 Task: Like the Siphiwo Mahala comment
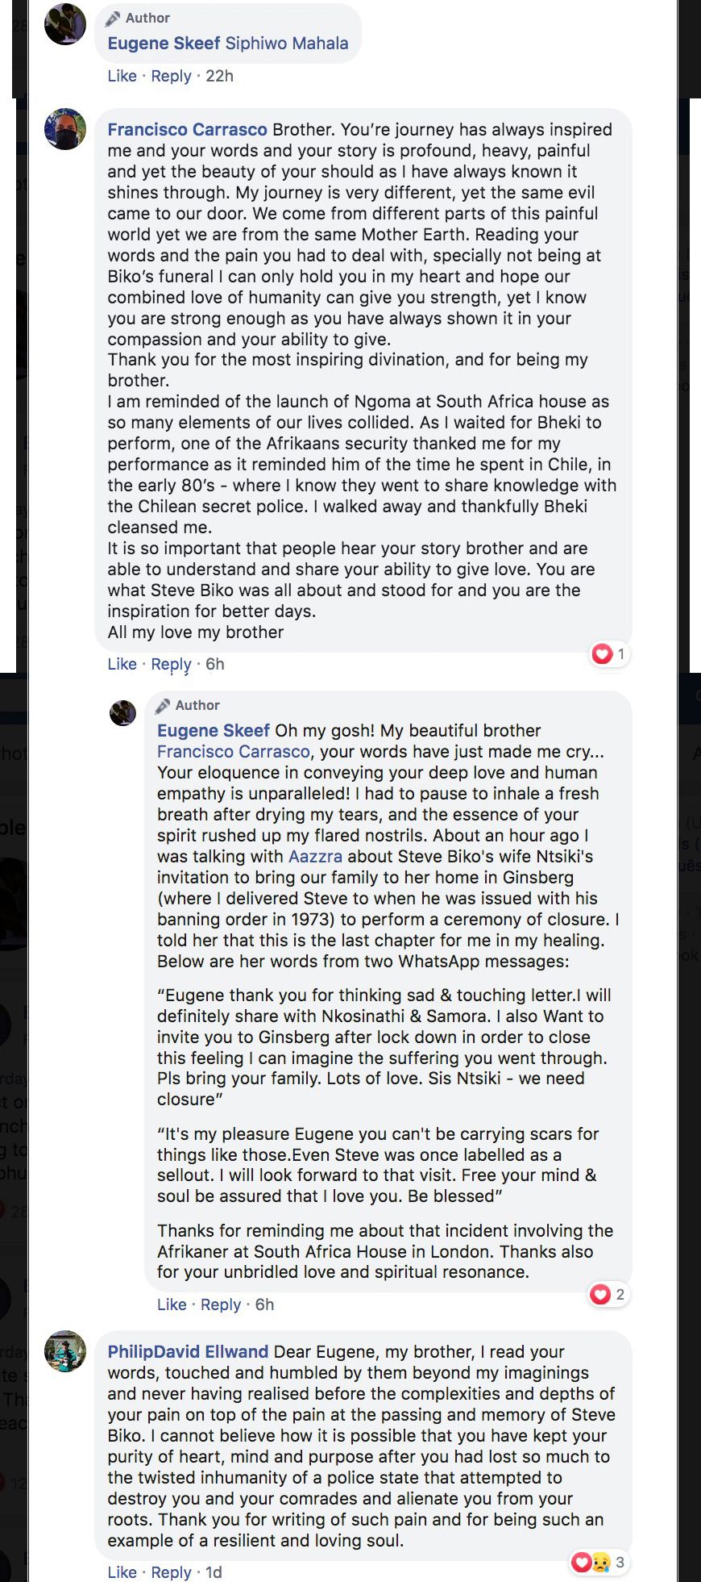pyautogui.click(x=122, y=76)
